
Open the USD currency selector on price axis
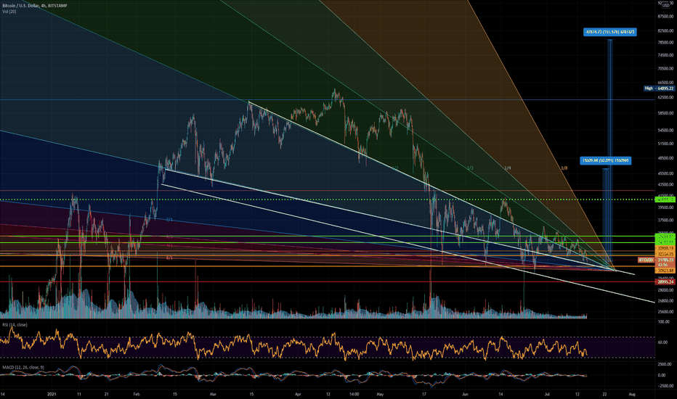(666, 6)
